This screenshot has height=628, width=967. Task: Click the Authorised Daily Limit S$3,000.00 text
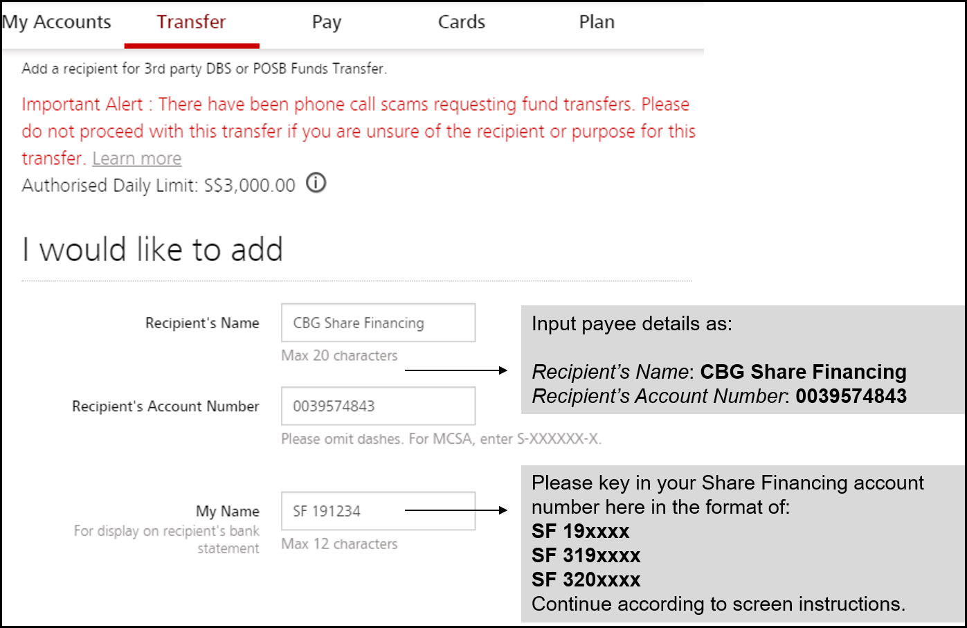[x=159, y=186]
